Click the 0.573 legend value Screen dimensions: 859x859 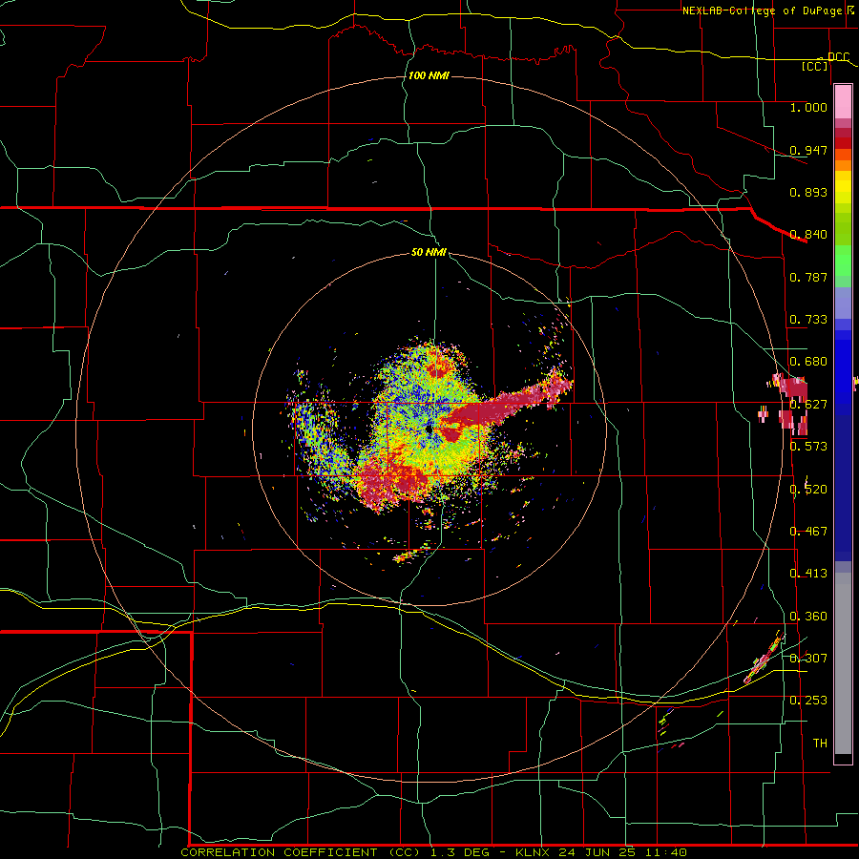pos(808,446)
